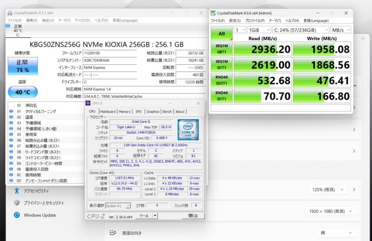Viewport: 372px width, 241px height.
Task: Switch to the Mainboard tab in CPU-Z
Action: click(108, 111)
